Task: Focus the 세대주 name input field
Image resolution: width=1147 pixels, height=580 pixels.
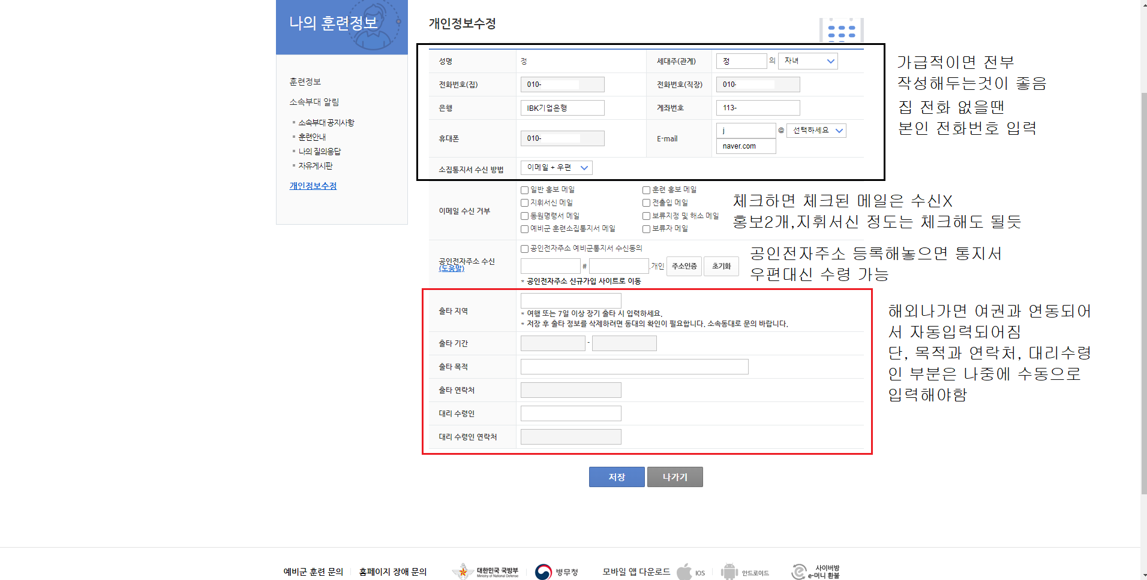Action: [x=741, y=61]
